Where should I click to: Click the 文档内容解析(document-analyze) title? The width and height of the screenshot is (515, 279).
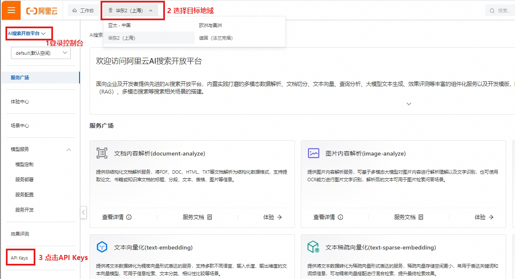click(x=159, y=153)
